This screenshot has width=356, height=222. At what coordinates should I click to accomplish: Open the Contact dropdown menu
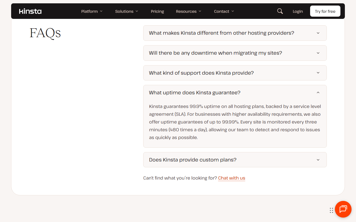pyautogui.click(x=224, y=11)
